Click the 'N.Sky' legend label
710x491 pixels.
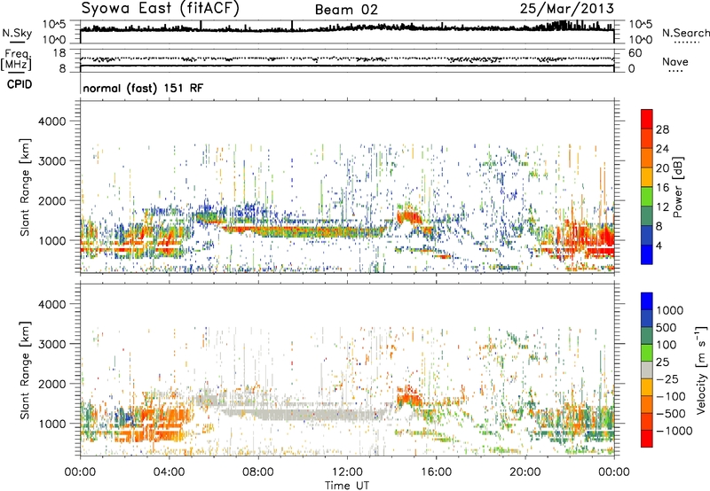(x=17, y=34)
